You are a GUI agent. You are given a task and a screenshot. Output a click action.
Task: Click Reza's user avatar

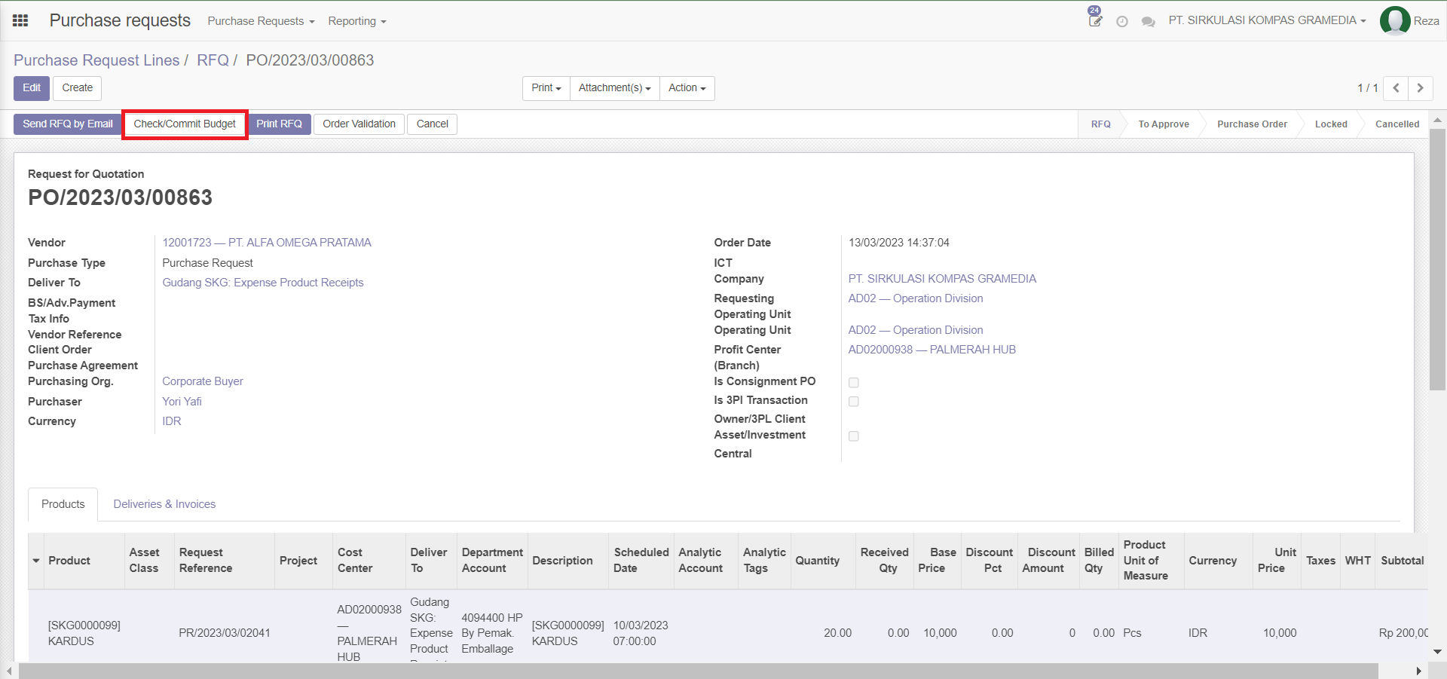coord(1395,21)
